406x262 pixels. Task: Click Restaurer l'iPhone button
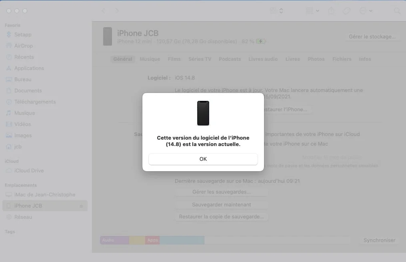pyautogui.click(x=287, y=110)
